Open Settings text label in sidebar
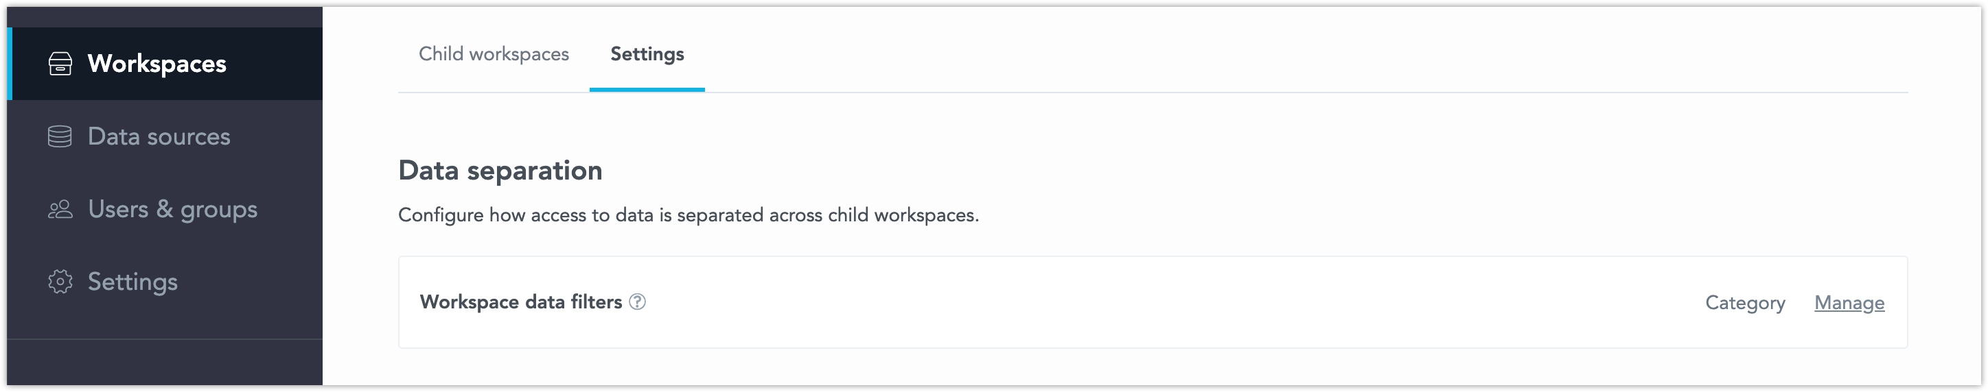Viewport: 1988px width, 392px height. (x=132, y=282)
